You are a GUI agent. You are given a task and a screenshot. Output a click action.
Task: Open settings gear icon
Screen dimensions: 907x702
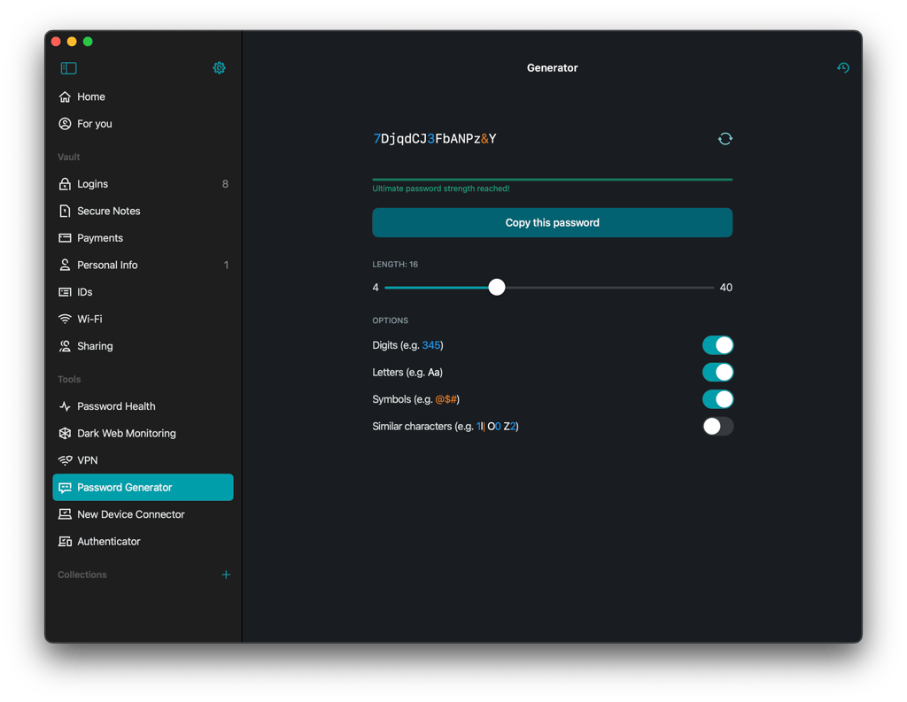(220, 68)
